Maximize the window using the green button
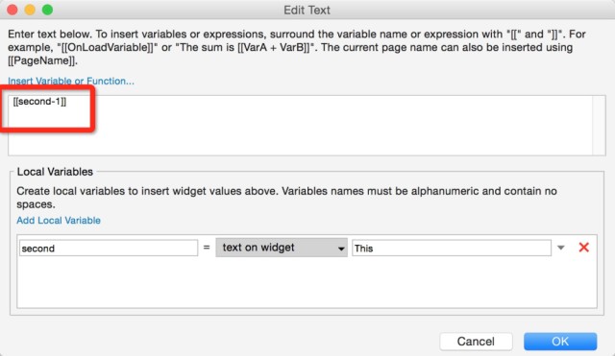 (x=47, y=10)
